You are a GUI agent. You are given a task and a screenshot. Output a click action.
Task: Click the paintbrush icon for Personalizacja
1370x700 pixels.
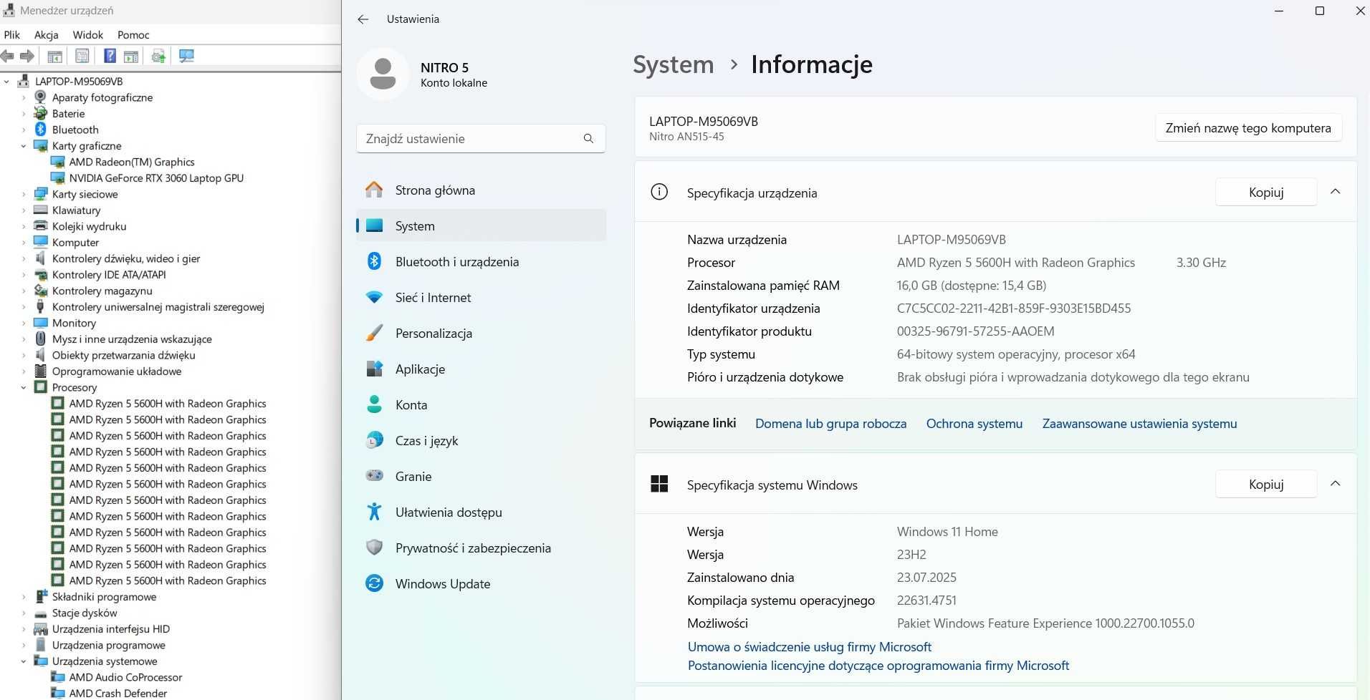pos(374,333)
